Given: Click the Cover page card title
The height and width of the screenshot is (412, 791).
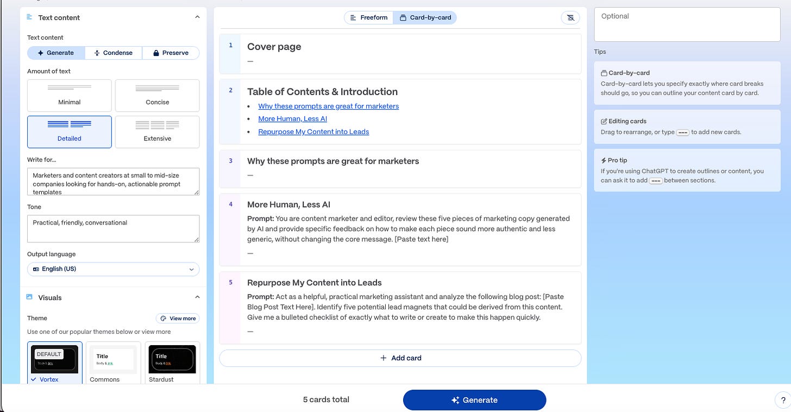Looking at the screenshot, I should pos(274,47).
